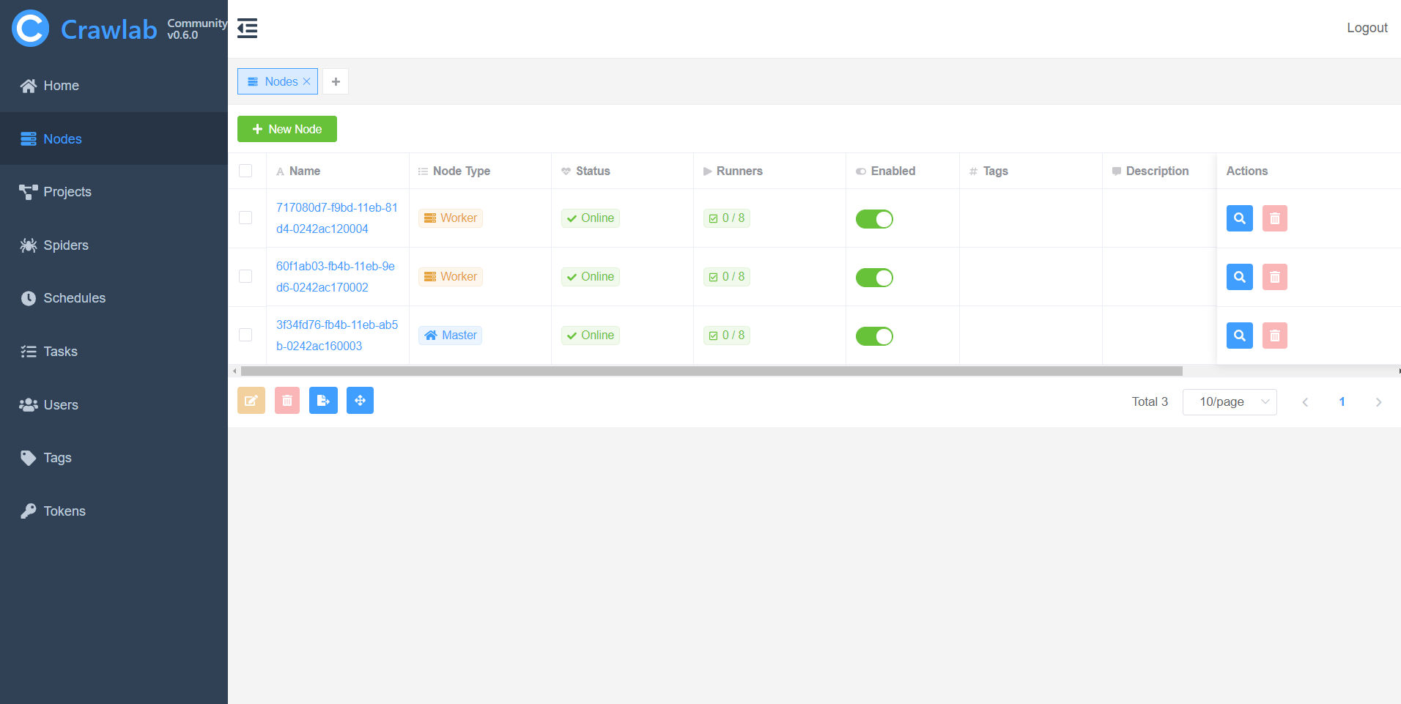1401x704 pixels.
Task: Open the 10/page pagination dropdown
Action: (1230, 401)
